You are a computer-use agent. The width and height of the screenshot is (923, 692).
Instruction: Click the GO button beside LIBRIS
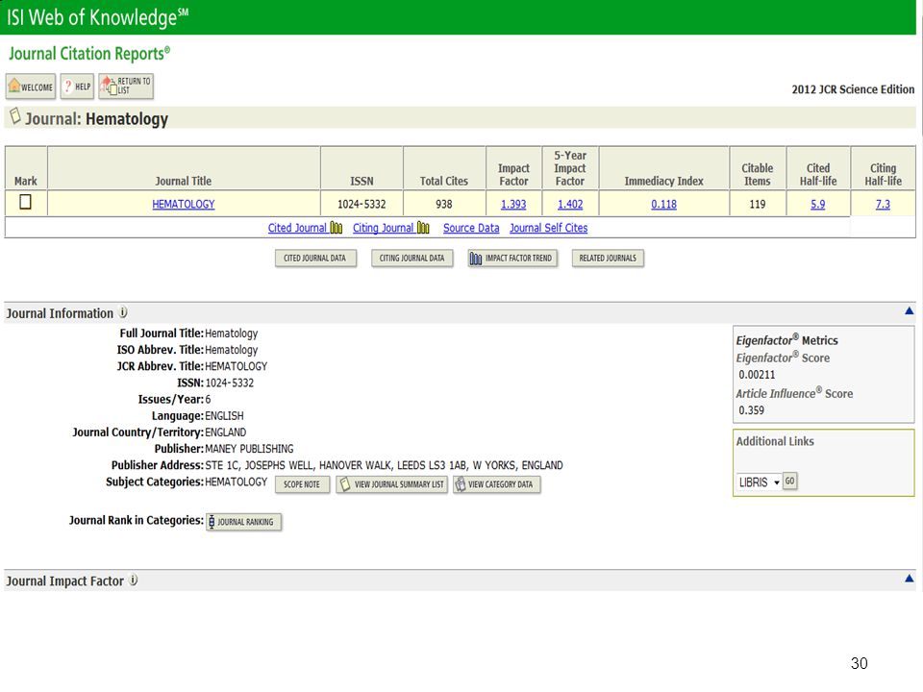pyautogui.click(x=790, y=481)
